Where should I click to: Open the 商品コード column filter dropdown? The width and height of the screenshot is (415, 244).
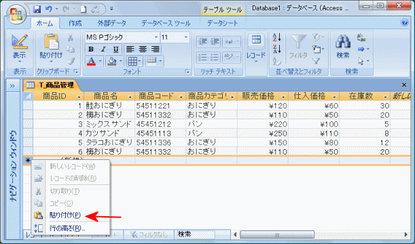click(x=181, y=97)
